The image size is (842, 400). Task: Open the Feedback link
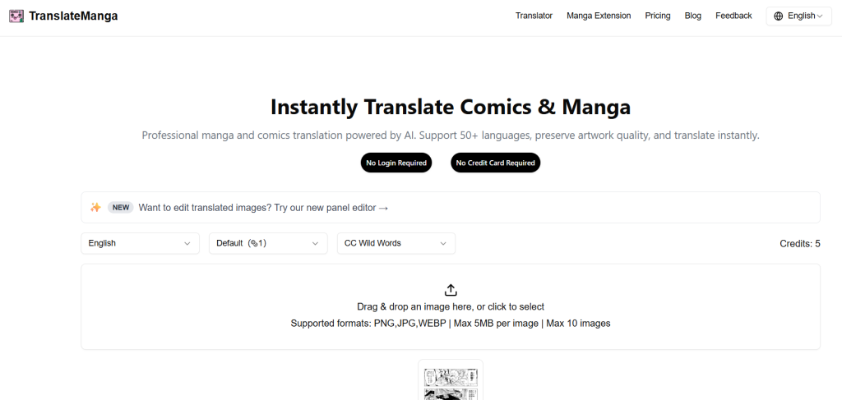(x=733, y=16)
